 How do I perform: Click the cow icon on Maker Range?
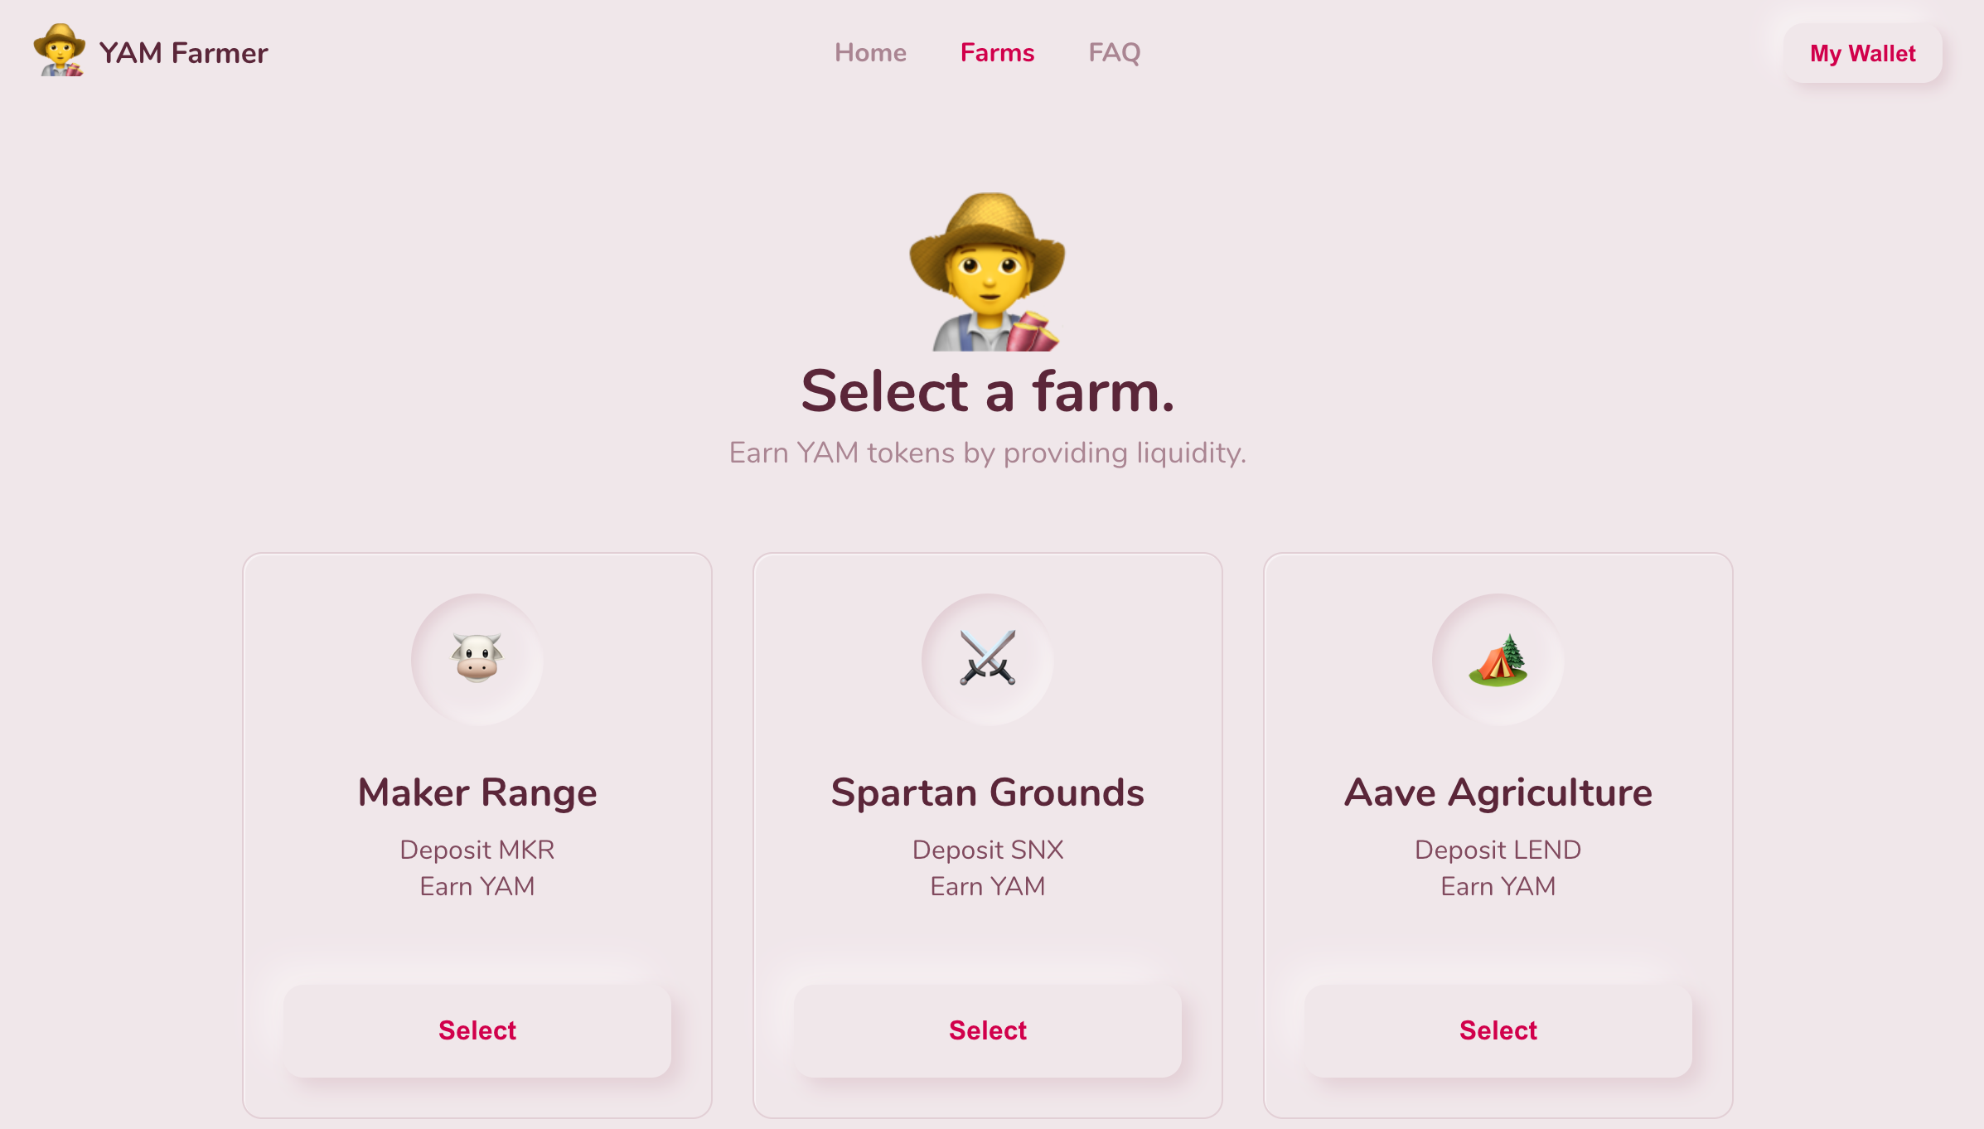(477, 659)
